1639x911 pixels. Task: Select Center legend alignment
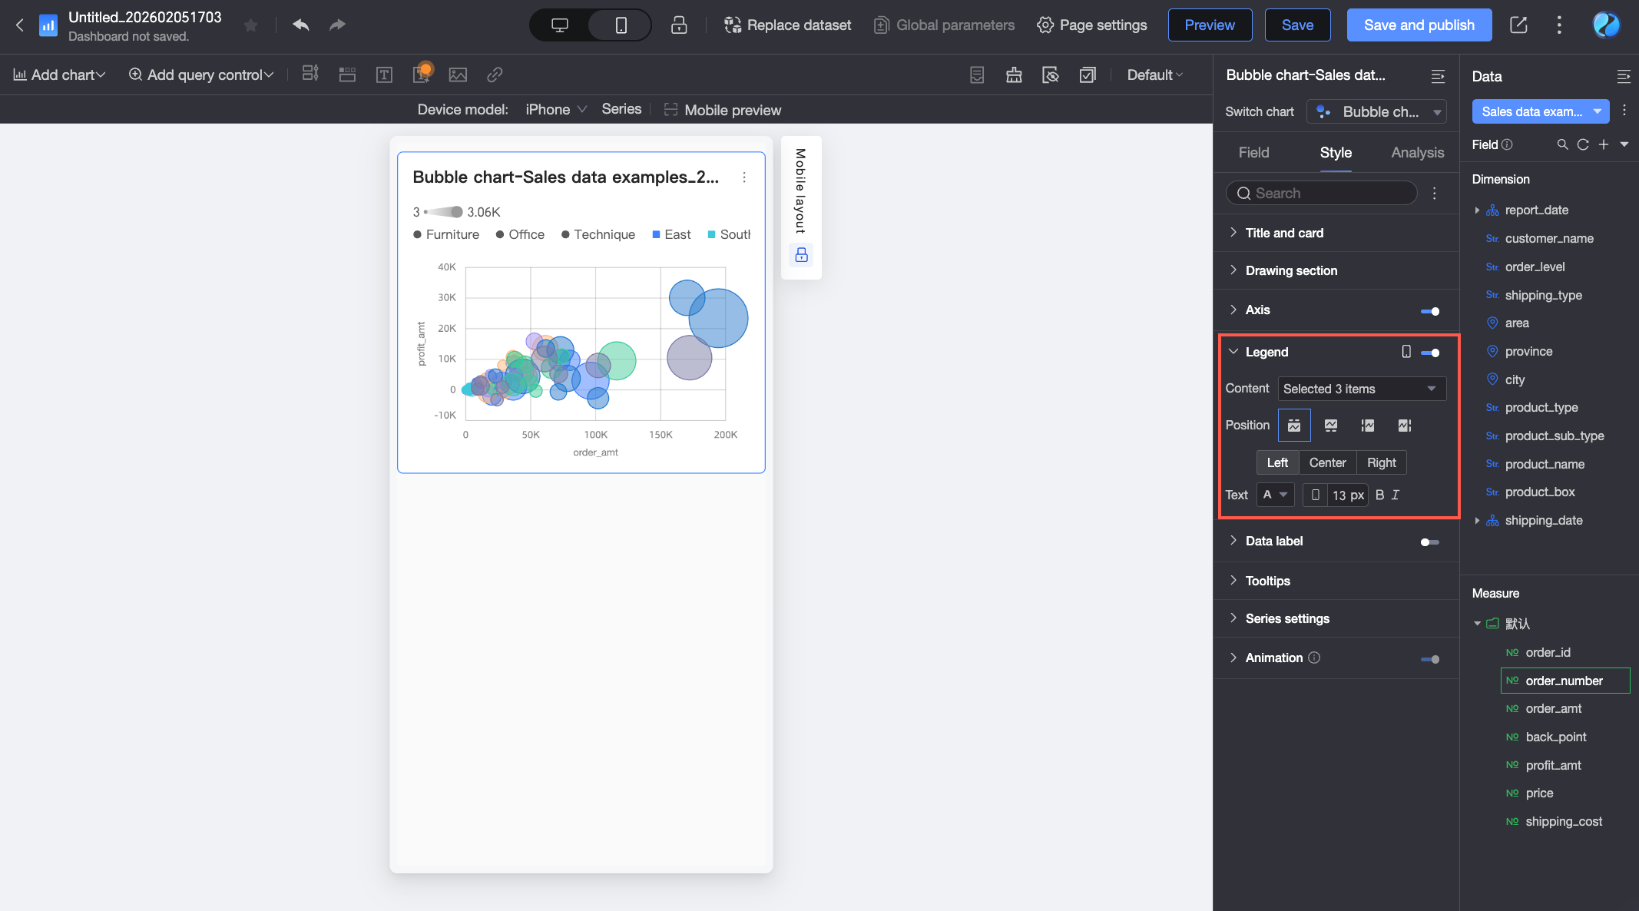[1327, 462]
